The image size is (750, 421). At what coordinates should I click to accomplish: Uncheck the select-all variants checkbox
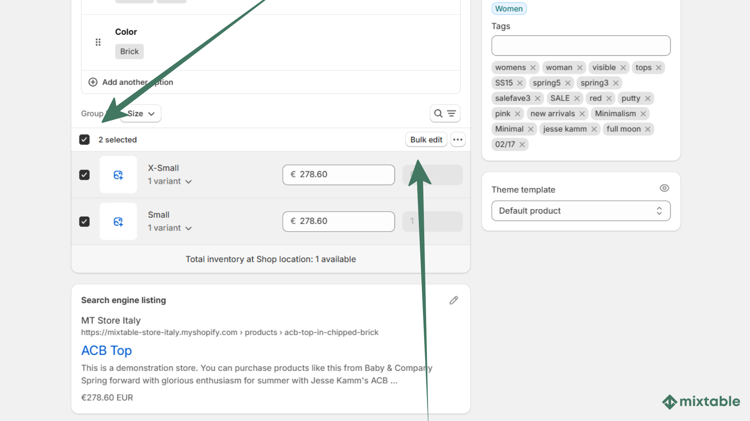[84, 140]
